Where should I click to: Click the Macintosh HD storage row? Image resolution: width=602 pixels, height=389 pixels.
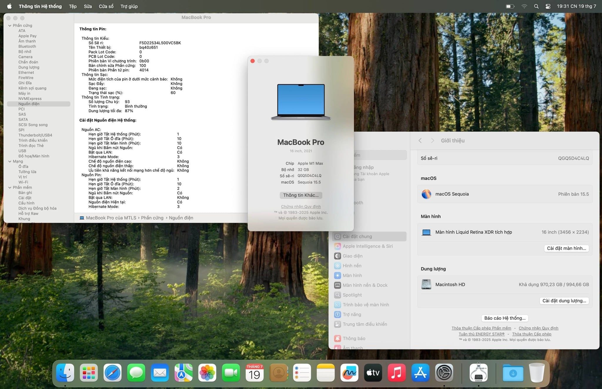click(505, 285)
